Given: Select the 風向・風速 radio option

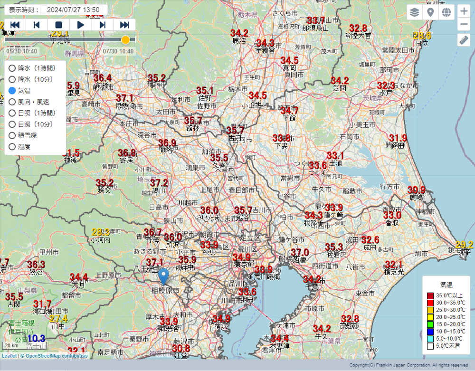Looking at the screenshot, I should click(x=12, y=102).
